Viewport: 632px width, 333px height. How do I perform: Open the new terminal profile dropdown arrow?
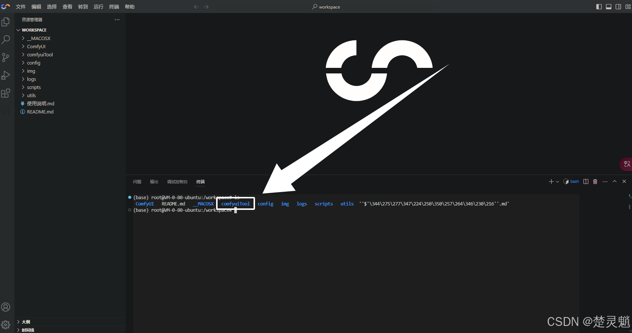point(557,182)
